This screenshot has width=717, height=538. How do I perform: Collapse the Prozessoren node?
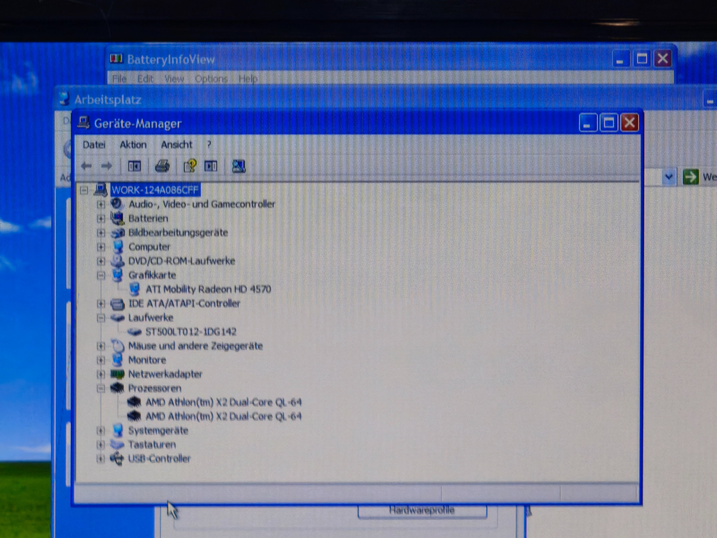[101, 388]
